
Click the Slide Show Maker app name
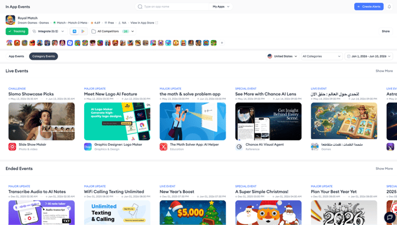click(33, 144)
